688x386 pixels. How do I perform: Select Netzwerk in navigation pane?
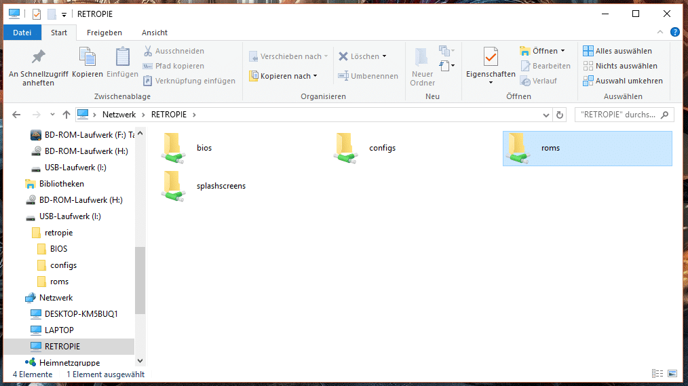49,297
